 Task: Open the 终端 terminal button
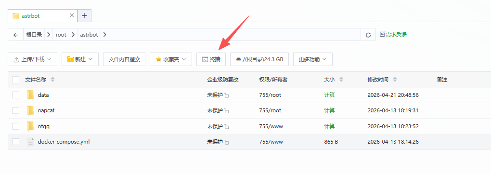(x=211, y=59)
